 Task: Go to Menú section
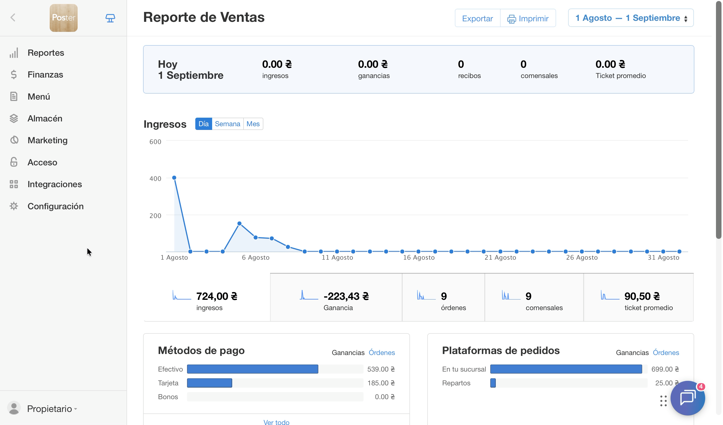(x=39, y=97)
